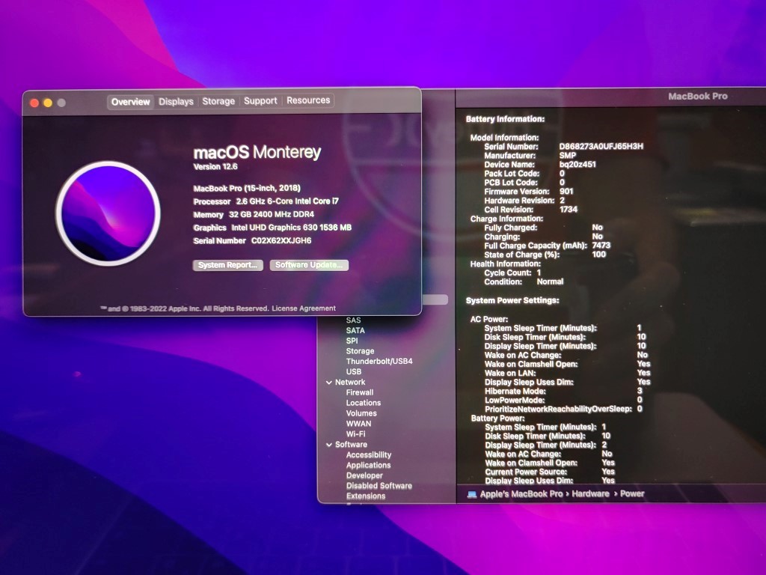
Task: Open the Displays tab
Action: [x=176, y=101]
